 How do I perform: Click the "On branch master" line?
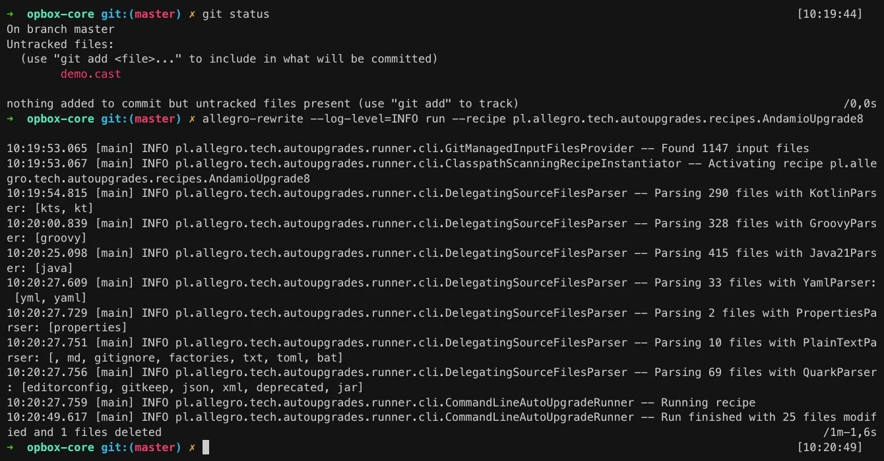(61, 29)
